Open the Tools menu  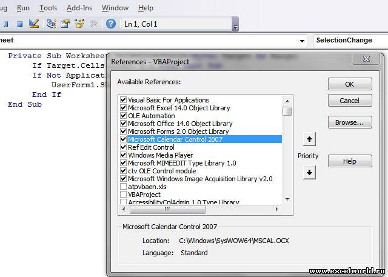[48, 8]
